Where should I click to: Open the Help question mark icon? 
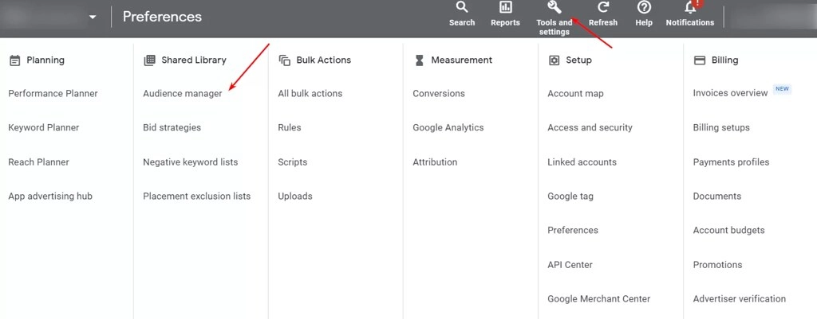(644, 8)
